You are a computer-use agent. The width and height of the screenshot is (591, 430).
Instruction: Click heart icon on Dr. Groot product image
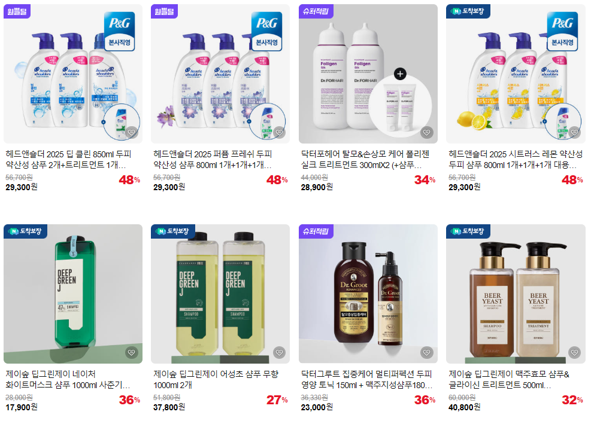(427, 353)
